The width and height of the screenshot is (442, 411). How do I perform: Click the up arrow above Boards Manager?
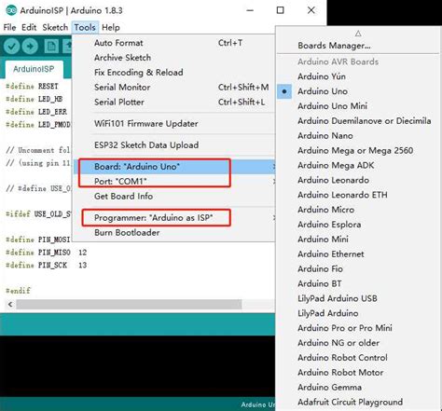coord(358,33)
